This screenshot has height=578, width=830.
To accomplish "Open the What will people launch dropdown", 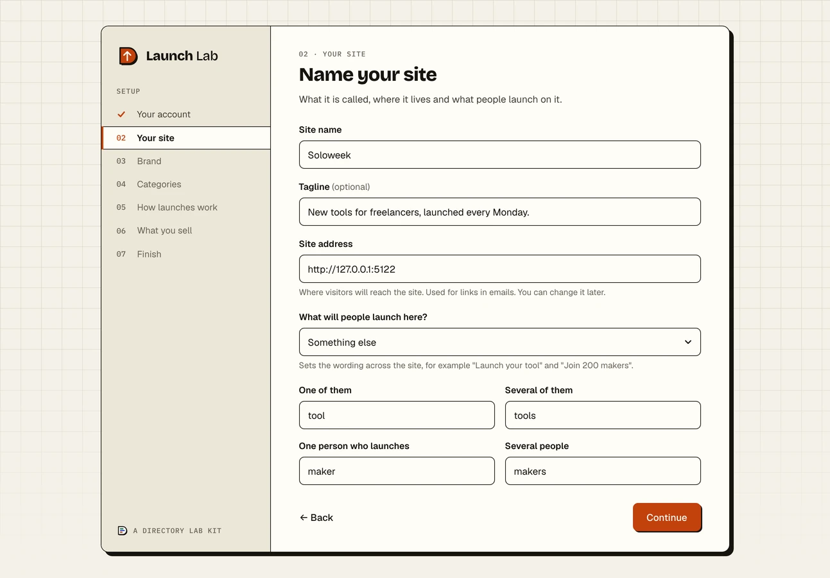I will point(499,342).
